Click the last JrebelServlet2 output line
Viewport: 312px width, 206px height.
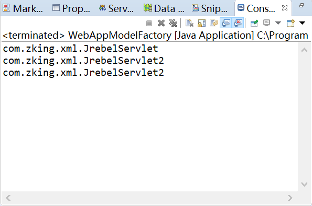pyautogui.click(x=83, y=73)
